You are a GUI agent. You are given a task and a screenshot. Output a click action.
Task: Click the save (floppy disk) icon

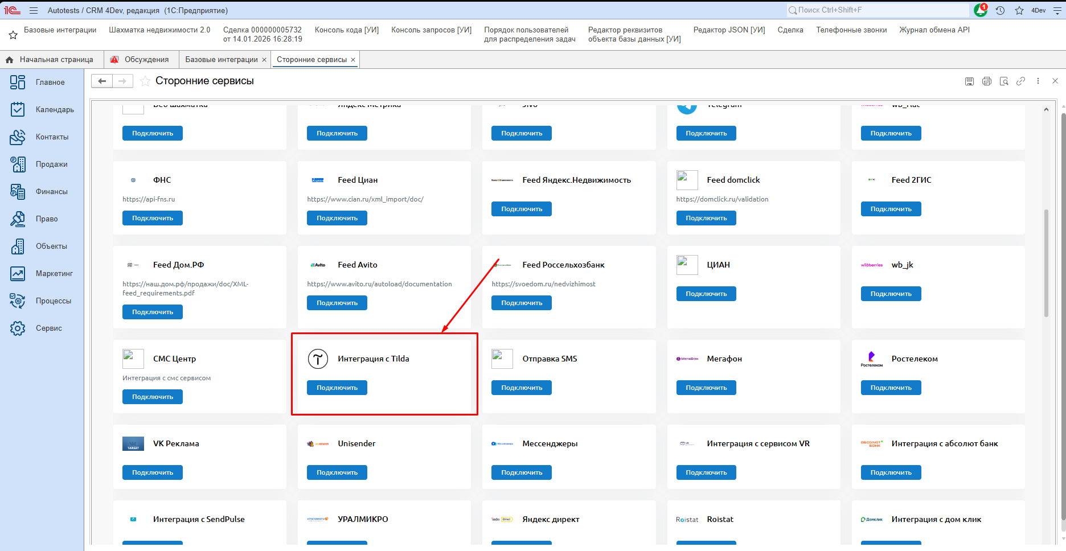pos(969,81)
